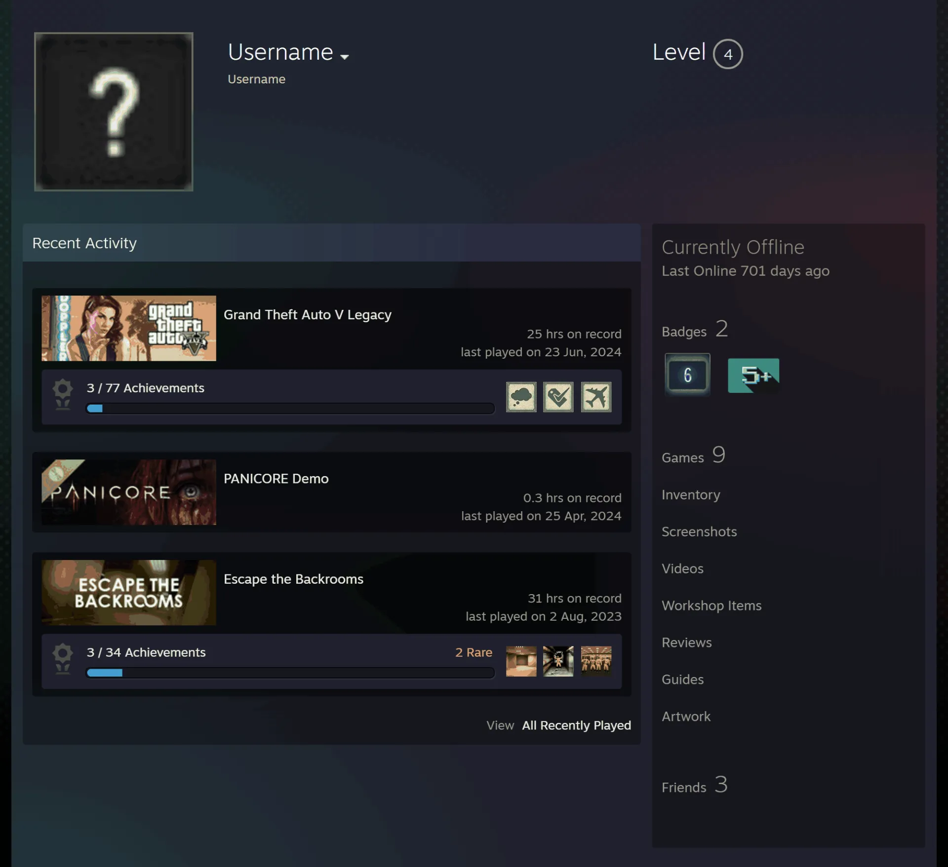The width and height of the screenshot is (948, 867).
Task: Click the question mark profile avatar
Action: pyautogui.click(x=114, y=112)
